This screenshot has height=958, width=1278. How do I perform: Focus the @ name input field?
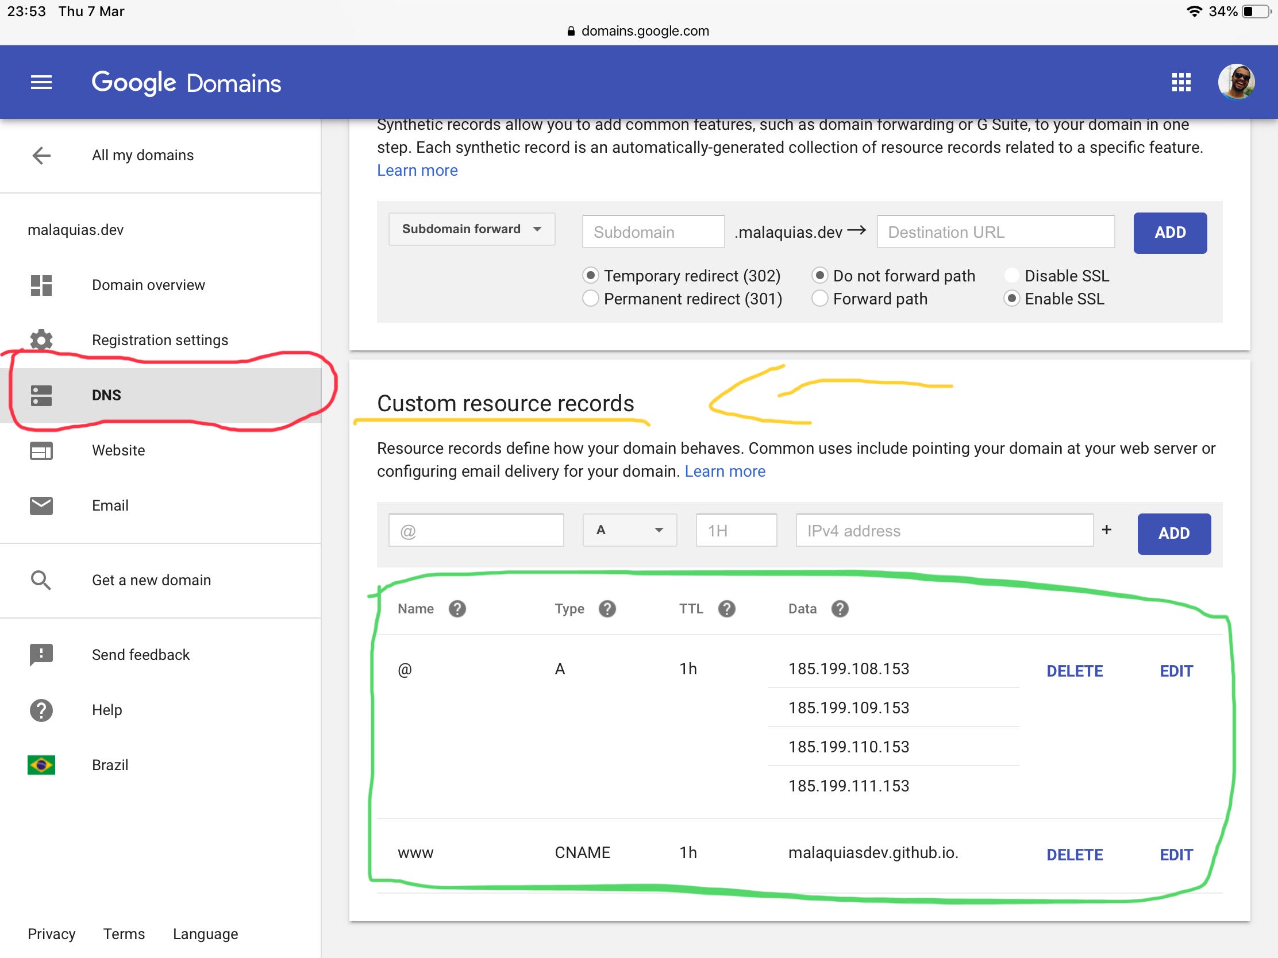[476, 530]
